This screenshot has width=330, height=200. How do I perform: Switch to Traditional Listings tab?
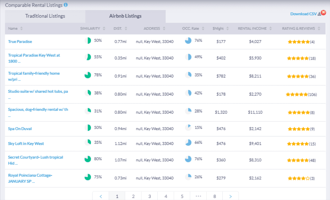click(45, 16)
